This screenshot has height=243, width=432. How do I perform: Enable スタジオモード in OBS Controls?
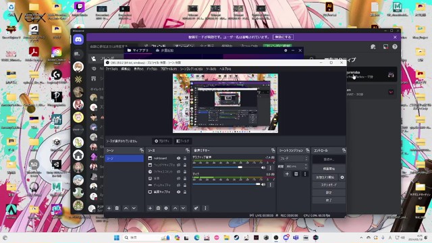329,185
